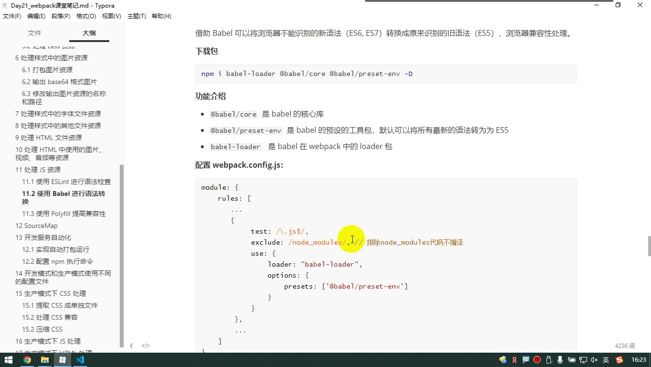The height and width of the screenshot is (367, 651).
Task: Open the 主题(T) menu
Action: coord(136,16)
